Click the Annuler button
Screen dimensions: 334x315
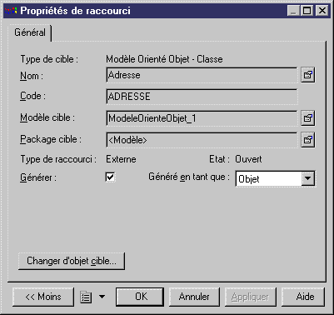point(194,297)
